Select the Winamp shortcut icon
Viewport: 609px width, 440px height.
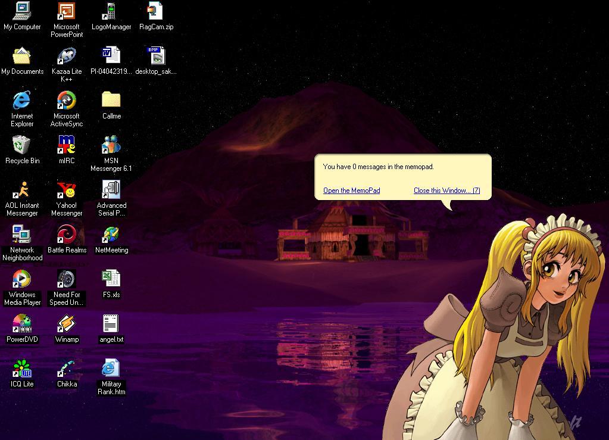[x=67, y=324]
